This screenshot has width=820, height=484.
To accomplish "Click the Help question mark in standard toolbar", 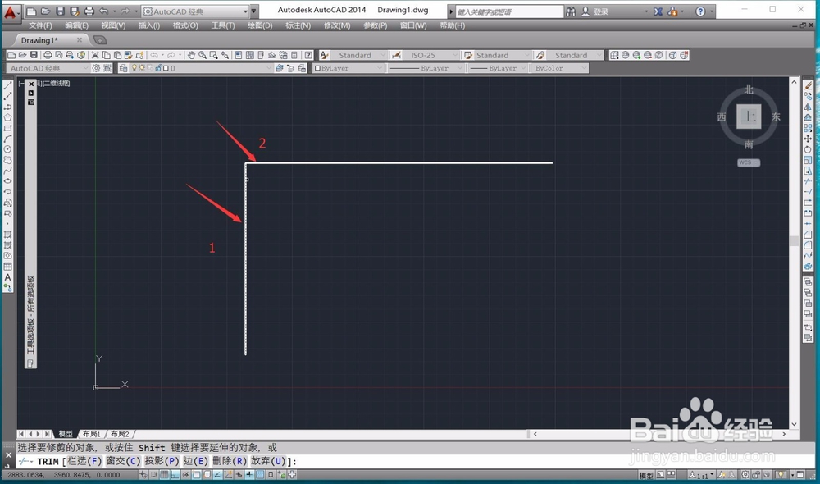I will [x=308, y=55].
